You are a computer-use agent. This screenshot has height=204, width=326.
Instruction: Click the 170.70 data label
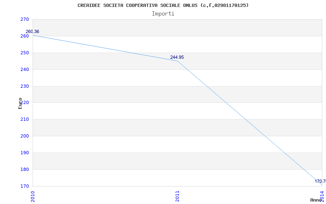click(x=320, y=181)
